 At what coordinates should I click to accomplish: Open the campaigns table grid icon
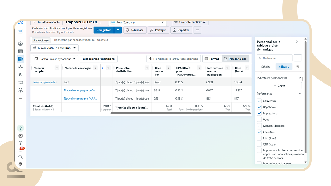(x=20, y=51)
